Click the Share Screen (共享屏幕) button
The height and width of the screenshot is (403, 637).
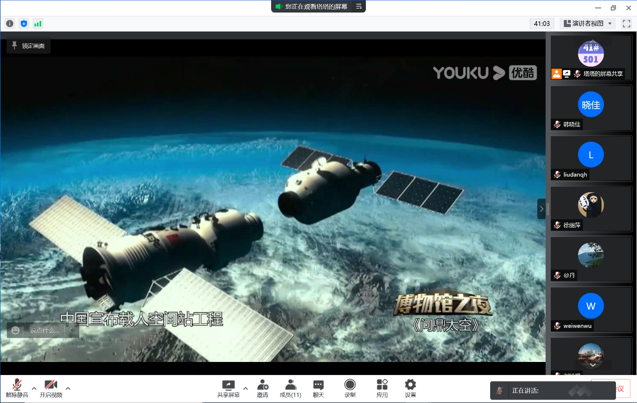point(228,388)
